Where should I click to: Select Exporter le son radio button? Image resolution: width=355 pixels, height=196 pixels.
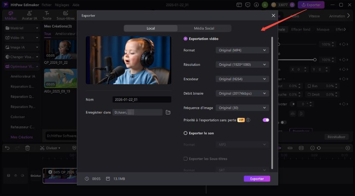[185, 133]
